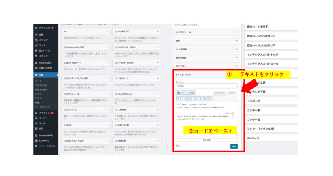Open Cocoon 設定 in the sidebar
Viewport: 333px width, 176px height.
pyautogui.click(x=43, y=63)
